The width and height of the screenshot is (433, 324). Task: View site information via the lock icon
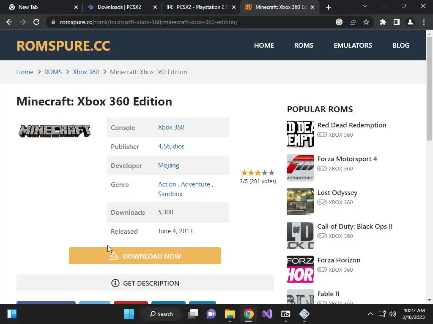[53, 22]
